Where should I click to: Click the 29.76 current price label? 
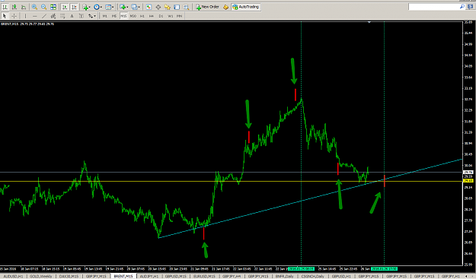point(468,172)
